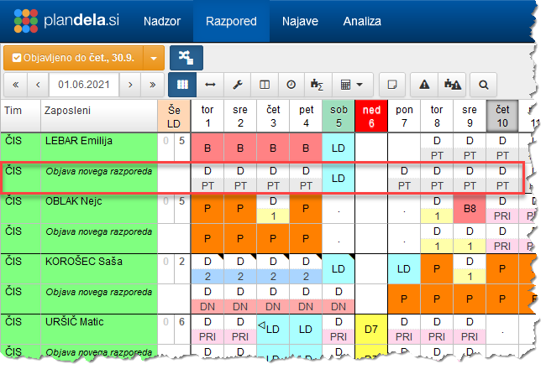This screenshot has width=546, height=369.
Task: Jump back with the double-left arrow
Action: tap(15, 85)
